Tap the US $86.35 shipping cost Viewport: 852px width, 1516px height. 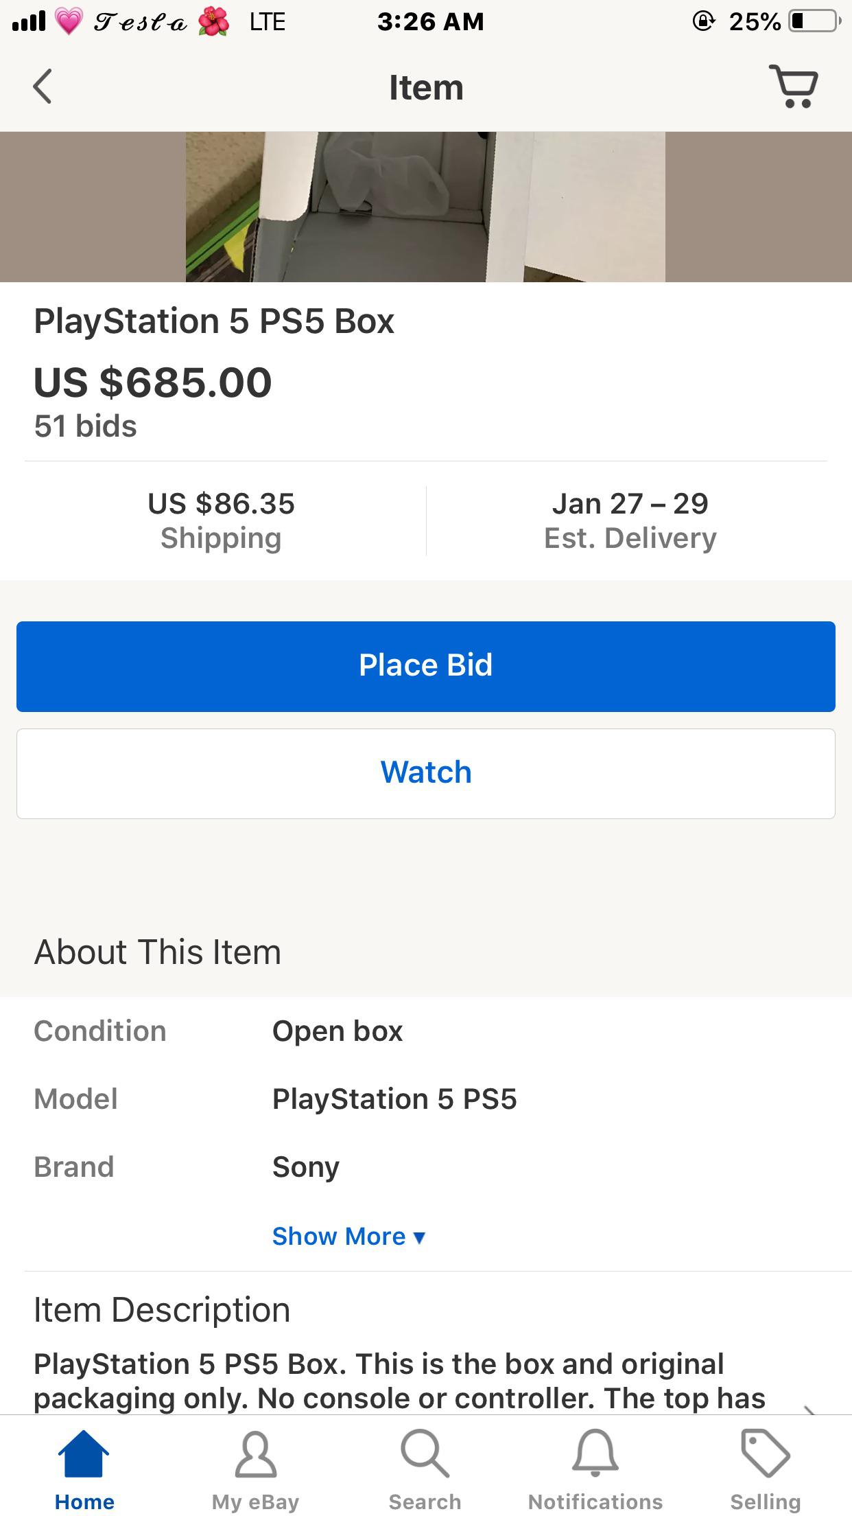(221, 503)
